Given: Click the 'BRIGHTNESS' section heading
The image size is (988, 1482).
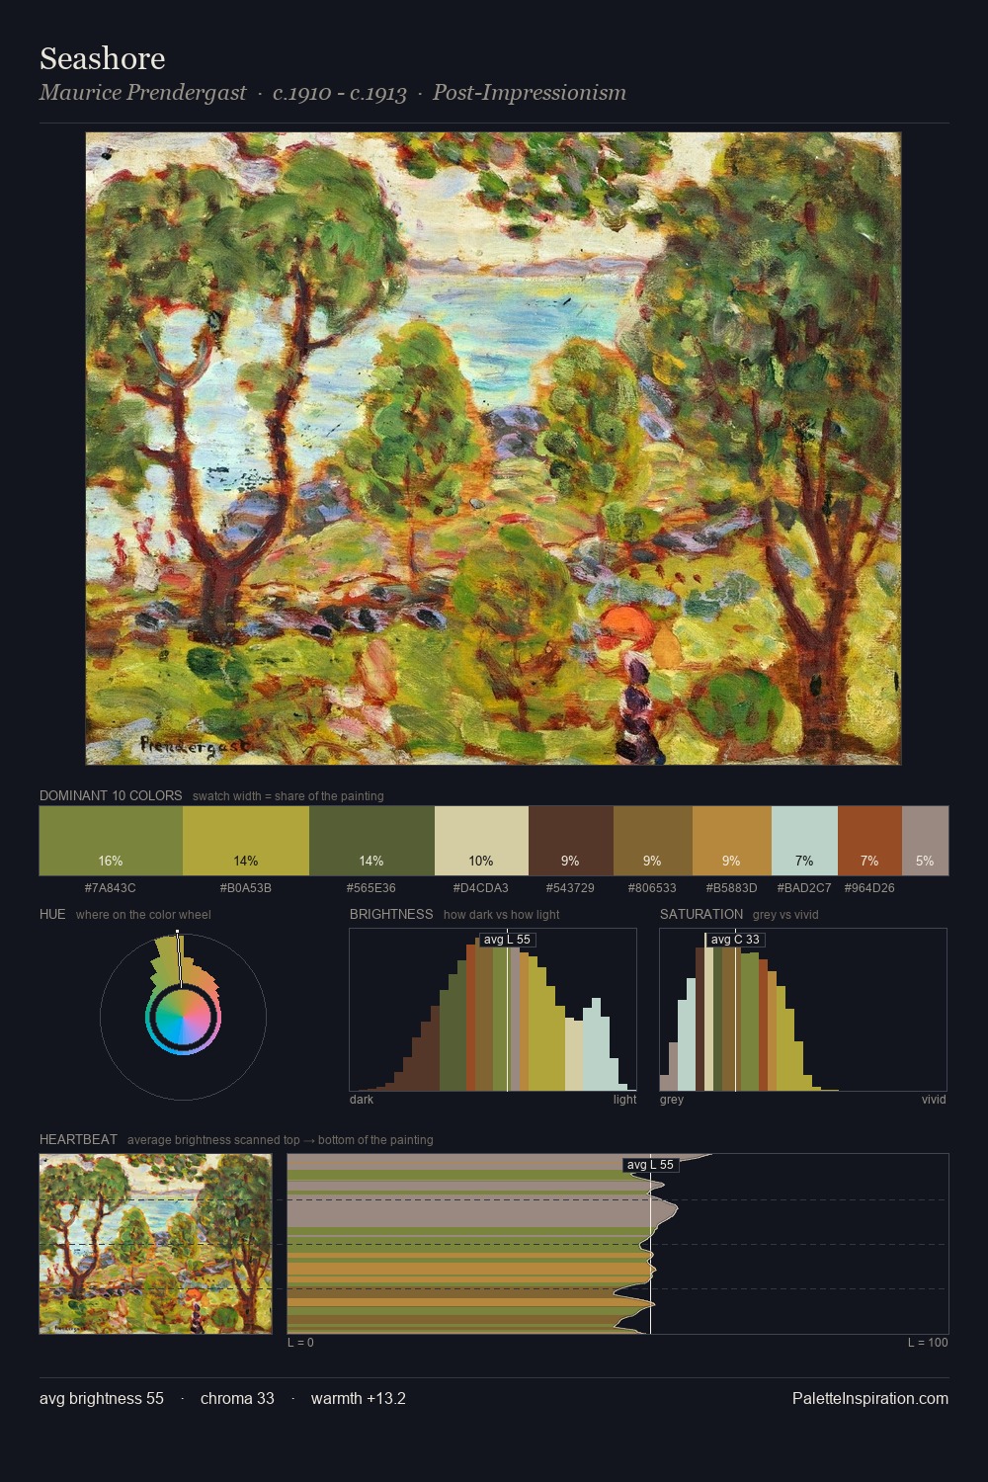Looking at the screenshot, I should [x=391, y=914].
